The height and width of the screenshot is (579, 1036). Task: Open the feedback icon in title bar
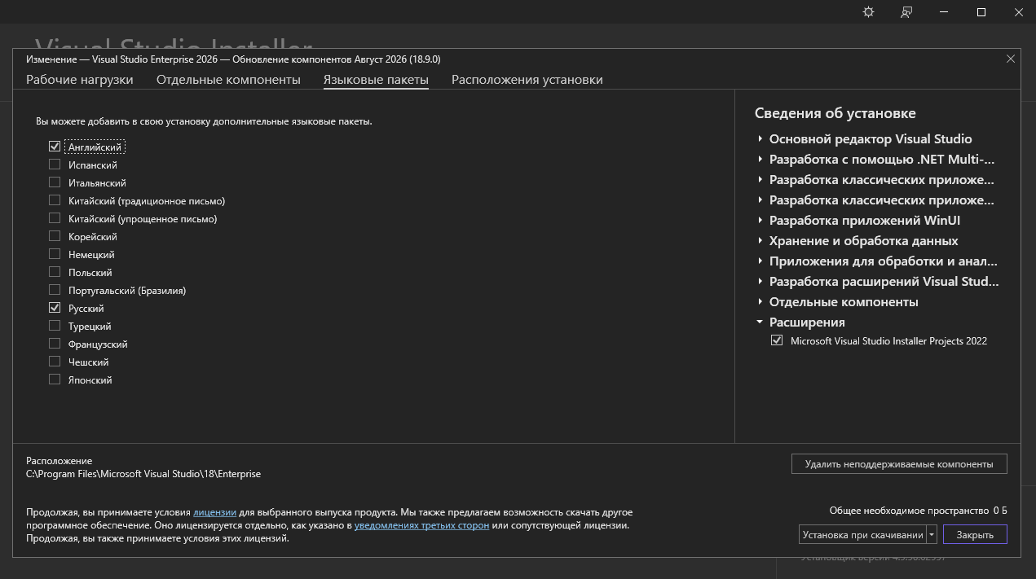point(906,12)
